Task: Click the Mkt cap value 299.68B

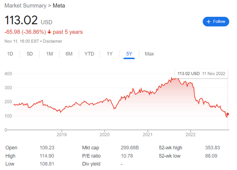Action: click(130, 148)
